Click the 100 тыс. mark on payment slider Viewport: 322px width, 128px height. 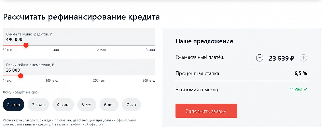click(x=52, y=81)
